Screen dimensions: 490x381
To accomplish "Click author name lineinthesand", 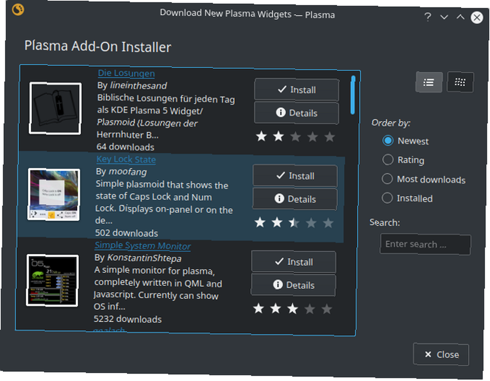I will [x=138, y=85].
